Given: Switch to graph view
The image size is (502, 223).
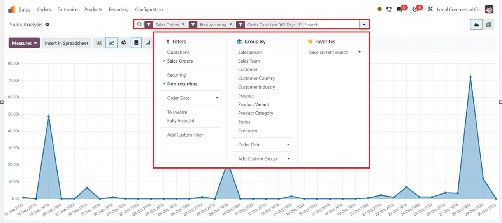Looking at the screenshot, I should [x=476, y=25].
